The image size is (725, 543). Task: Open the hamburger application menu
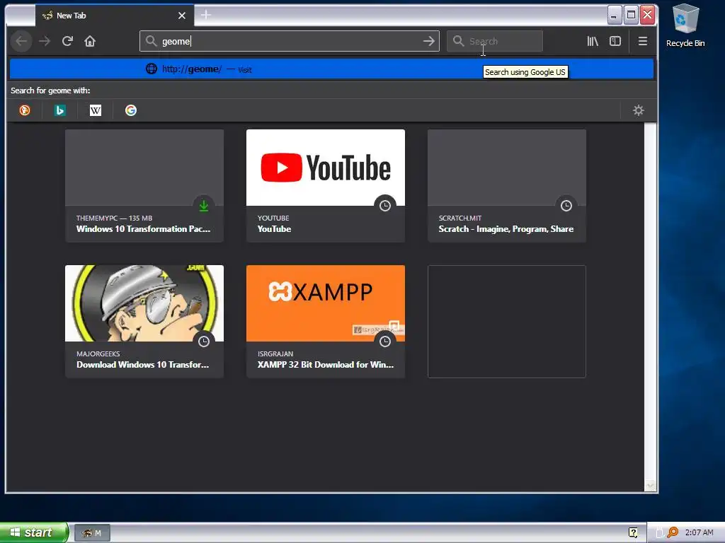(643, 42)
